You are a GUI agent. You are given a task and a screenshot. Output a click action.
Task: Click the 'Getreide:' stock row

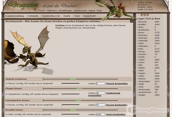[x=148, y=41]
